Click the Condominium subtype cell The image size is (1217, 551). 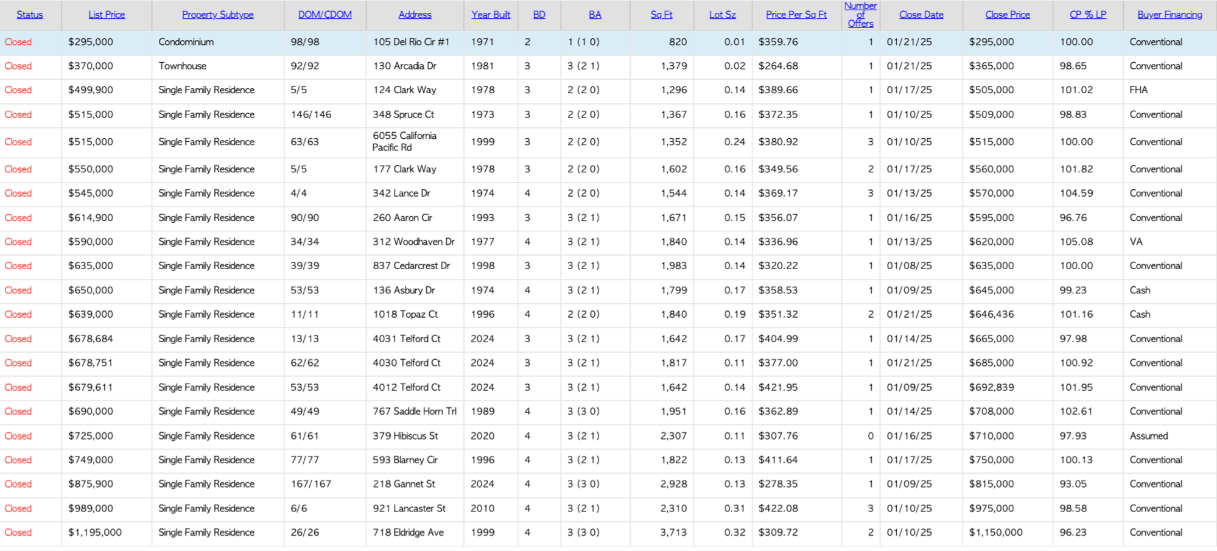click(x=186, y=42)
